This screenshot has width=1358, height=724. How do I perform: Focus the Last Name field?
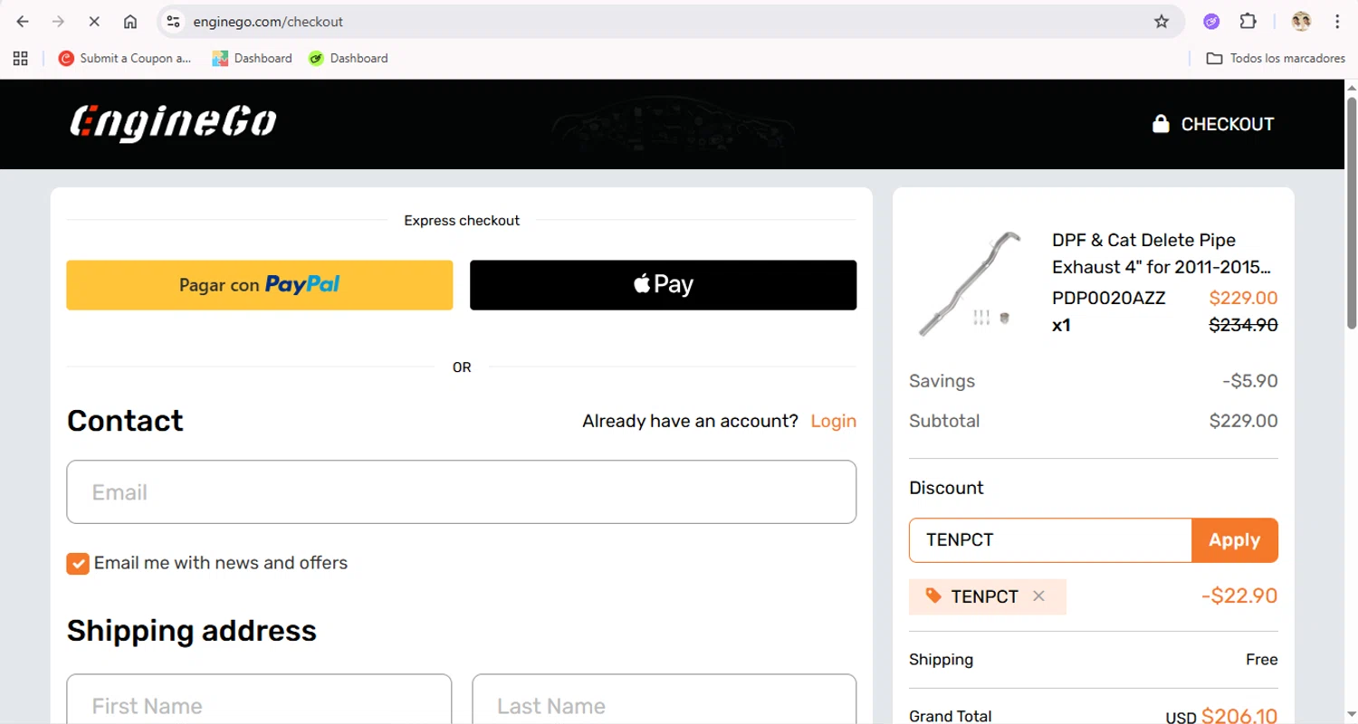(x=664, y=699)
